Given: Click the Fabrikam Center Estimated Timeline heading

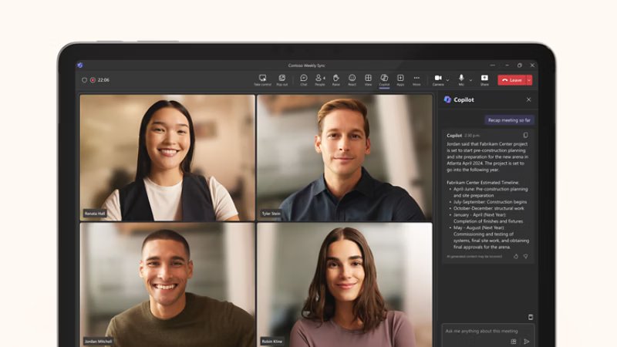Looking at the screenshot, I should (483, 183).
